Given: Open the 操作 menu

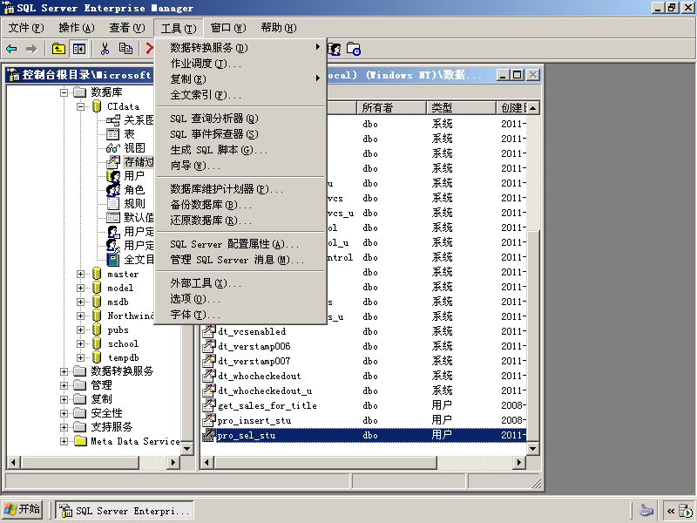Looking at the screenshot, I should pos(77,28).
